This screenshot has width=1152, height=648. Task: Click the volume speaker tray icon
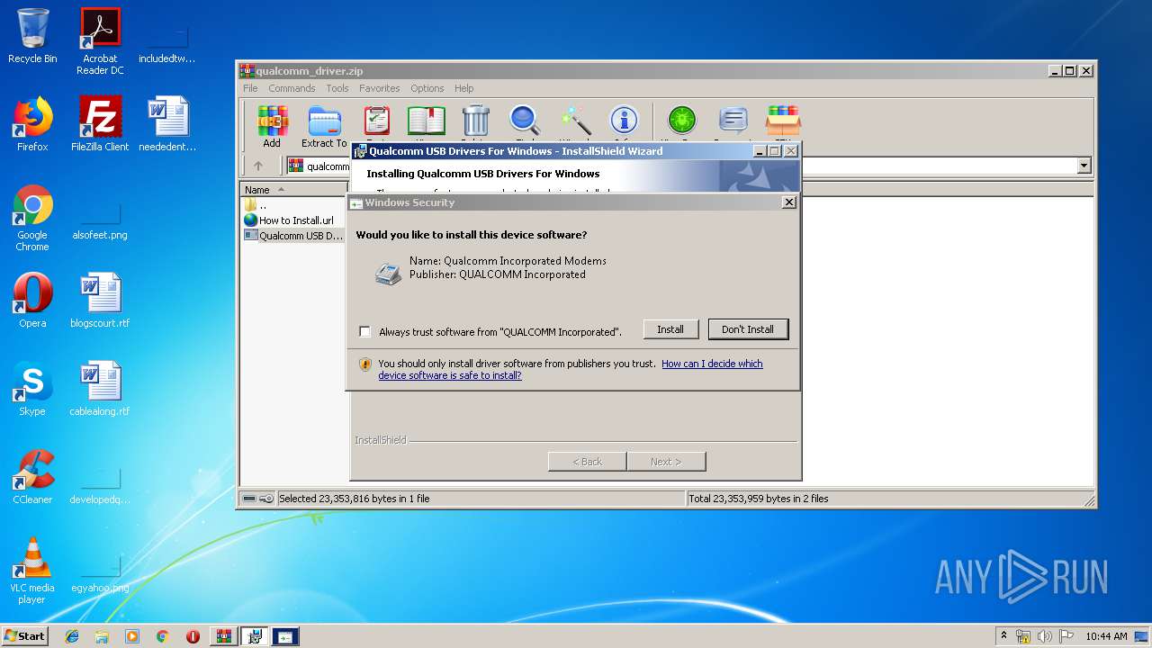click(1045, 636)
